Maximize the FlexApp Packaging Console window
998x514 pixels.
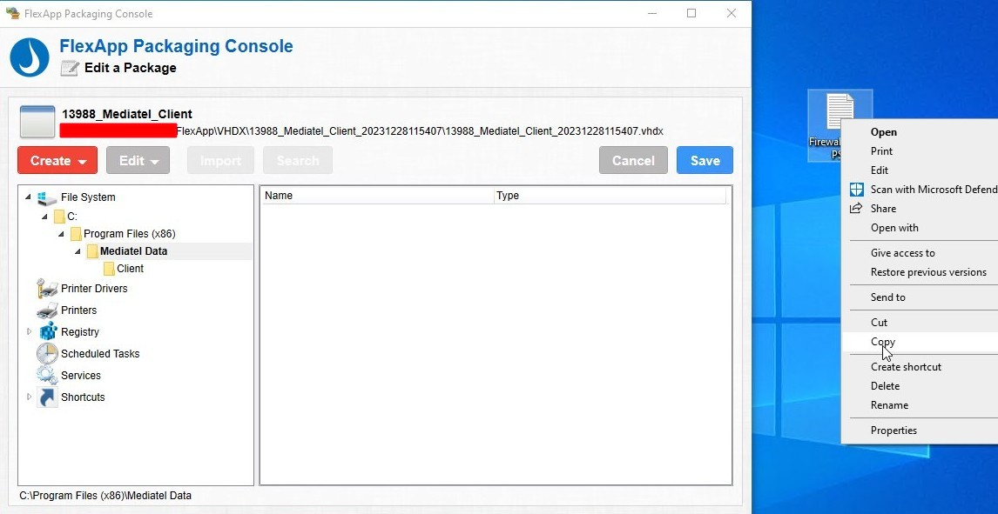point(691,13)
